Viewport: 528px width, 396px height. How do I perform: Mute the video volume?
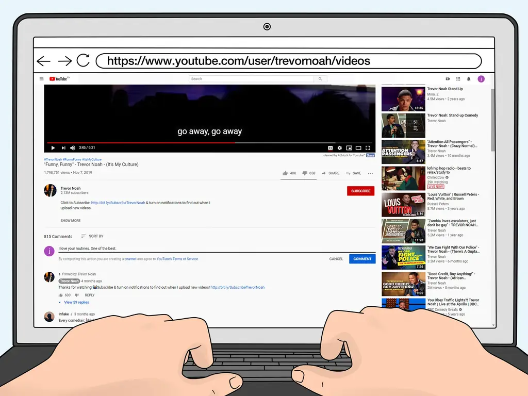coord(73,148)
